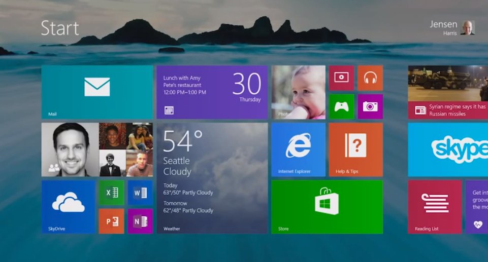This screenshot has height=262, width=488.
Task: Open the Store tile
Action: 327,206
